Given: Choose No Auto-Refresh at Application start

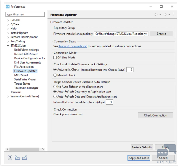Looking at the screenshot, I should (55, 87).
